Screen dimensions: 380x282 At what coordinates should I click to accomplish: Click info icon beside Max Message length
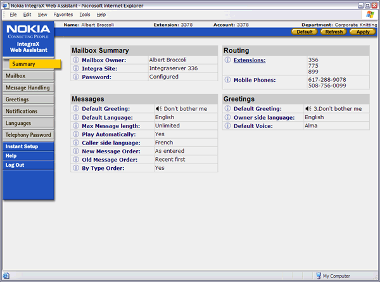[76, 125]
